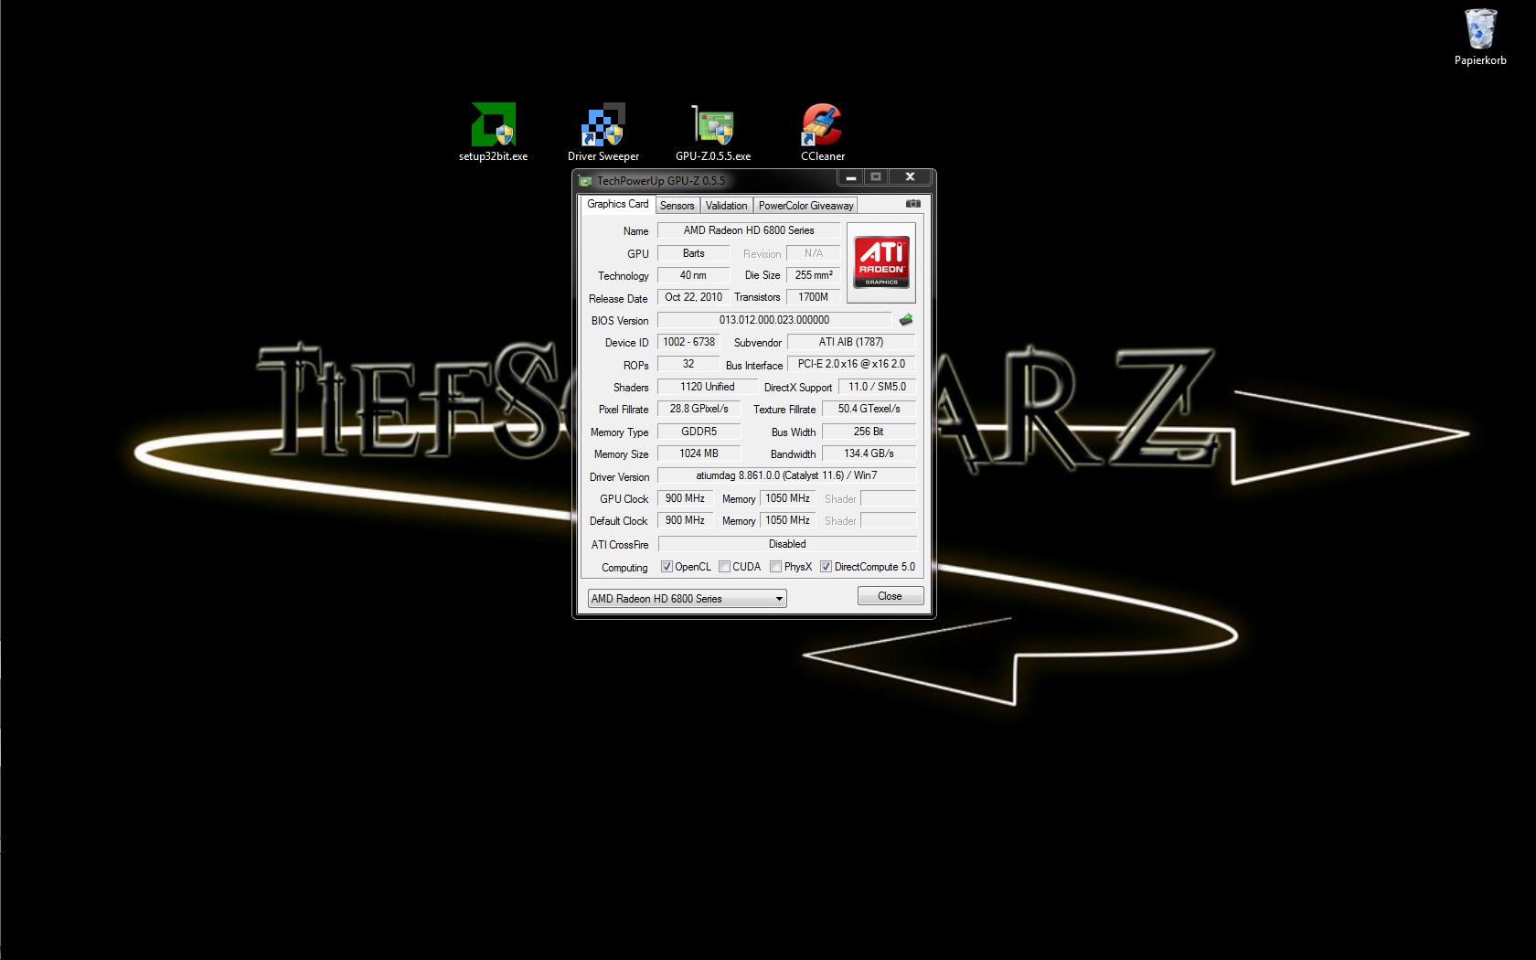Close GPU-Z with title bar X
1536x960 pixels.
click(910, 177)
